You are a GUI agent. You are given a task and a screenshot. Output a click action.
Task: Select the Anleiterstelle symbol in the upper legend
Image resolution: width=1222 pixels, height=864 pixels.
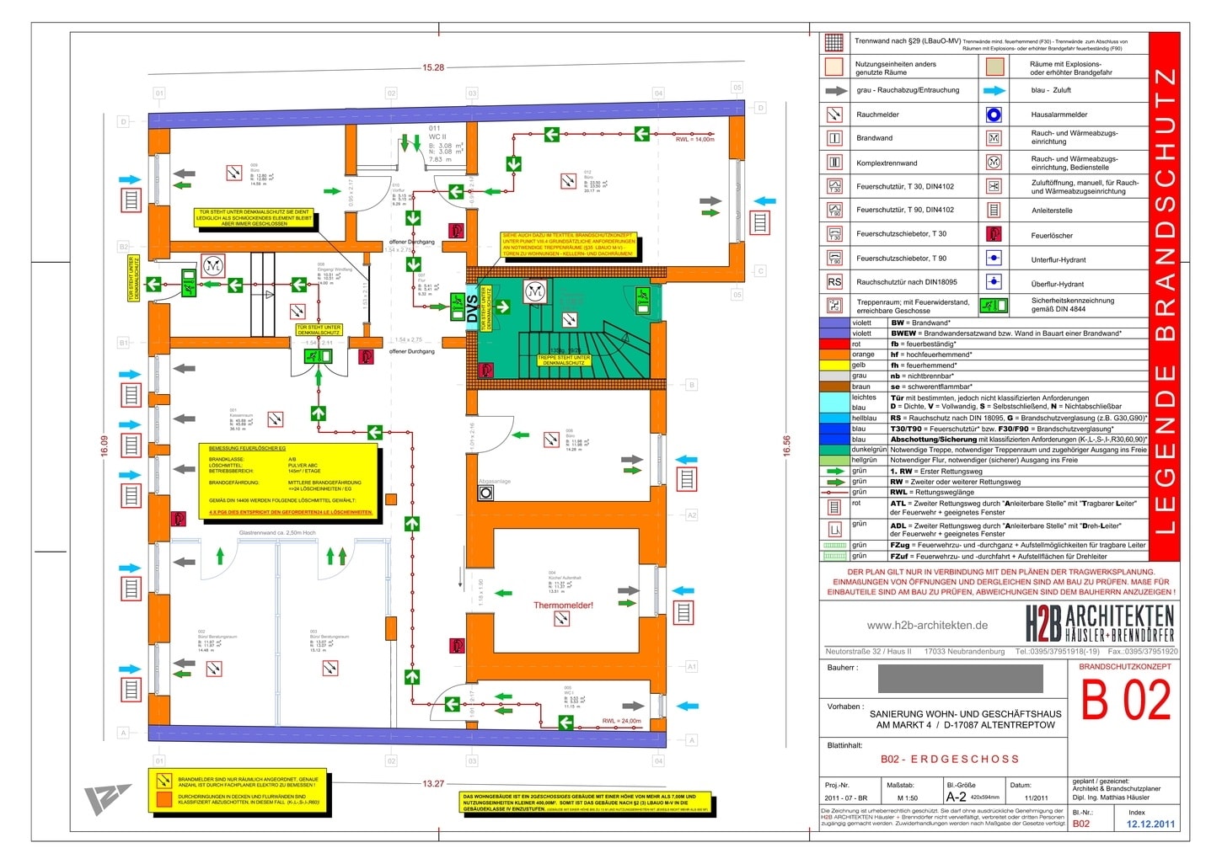tap(994, 210)
